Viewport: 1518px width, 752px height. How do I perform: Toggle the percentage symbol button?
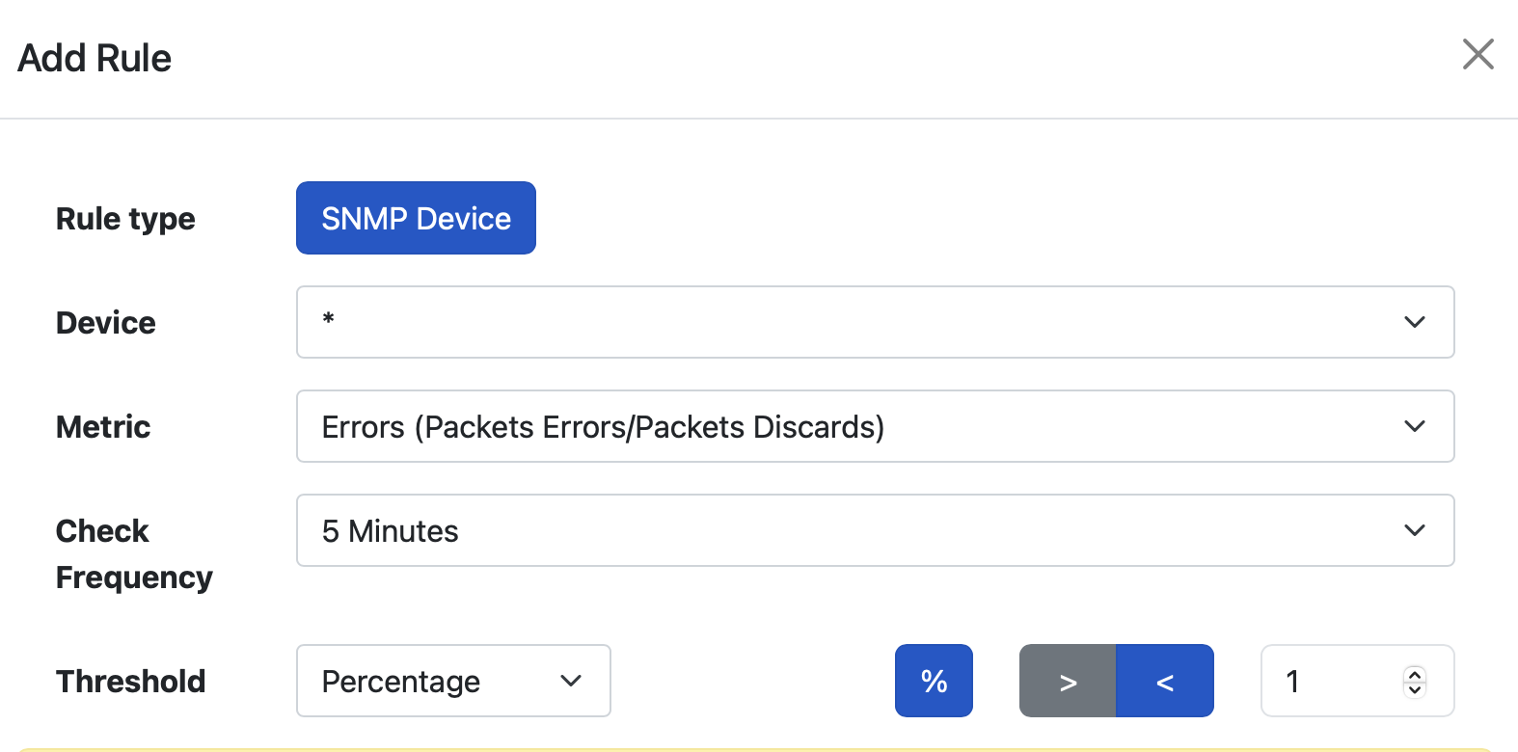933,681
